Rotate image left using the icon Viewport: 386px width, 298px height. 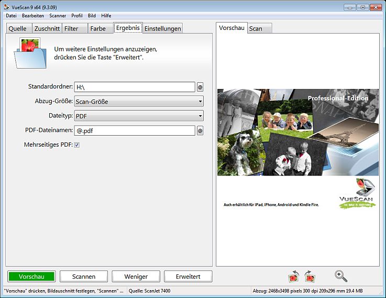tap(294, 277)
